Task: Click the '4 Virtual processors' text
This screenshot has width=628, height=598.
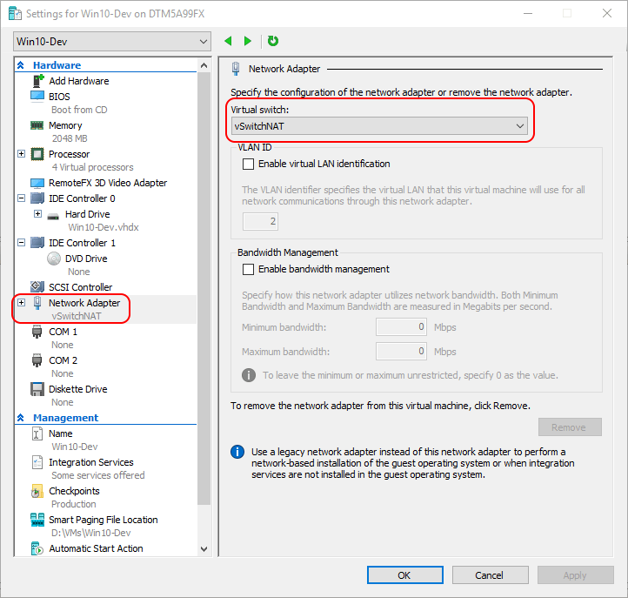Action: tap(92, 167)
